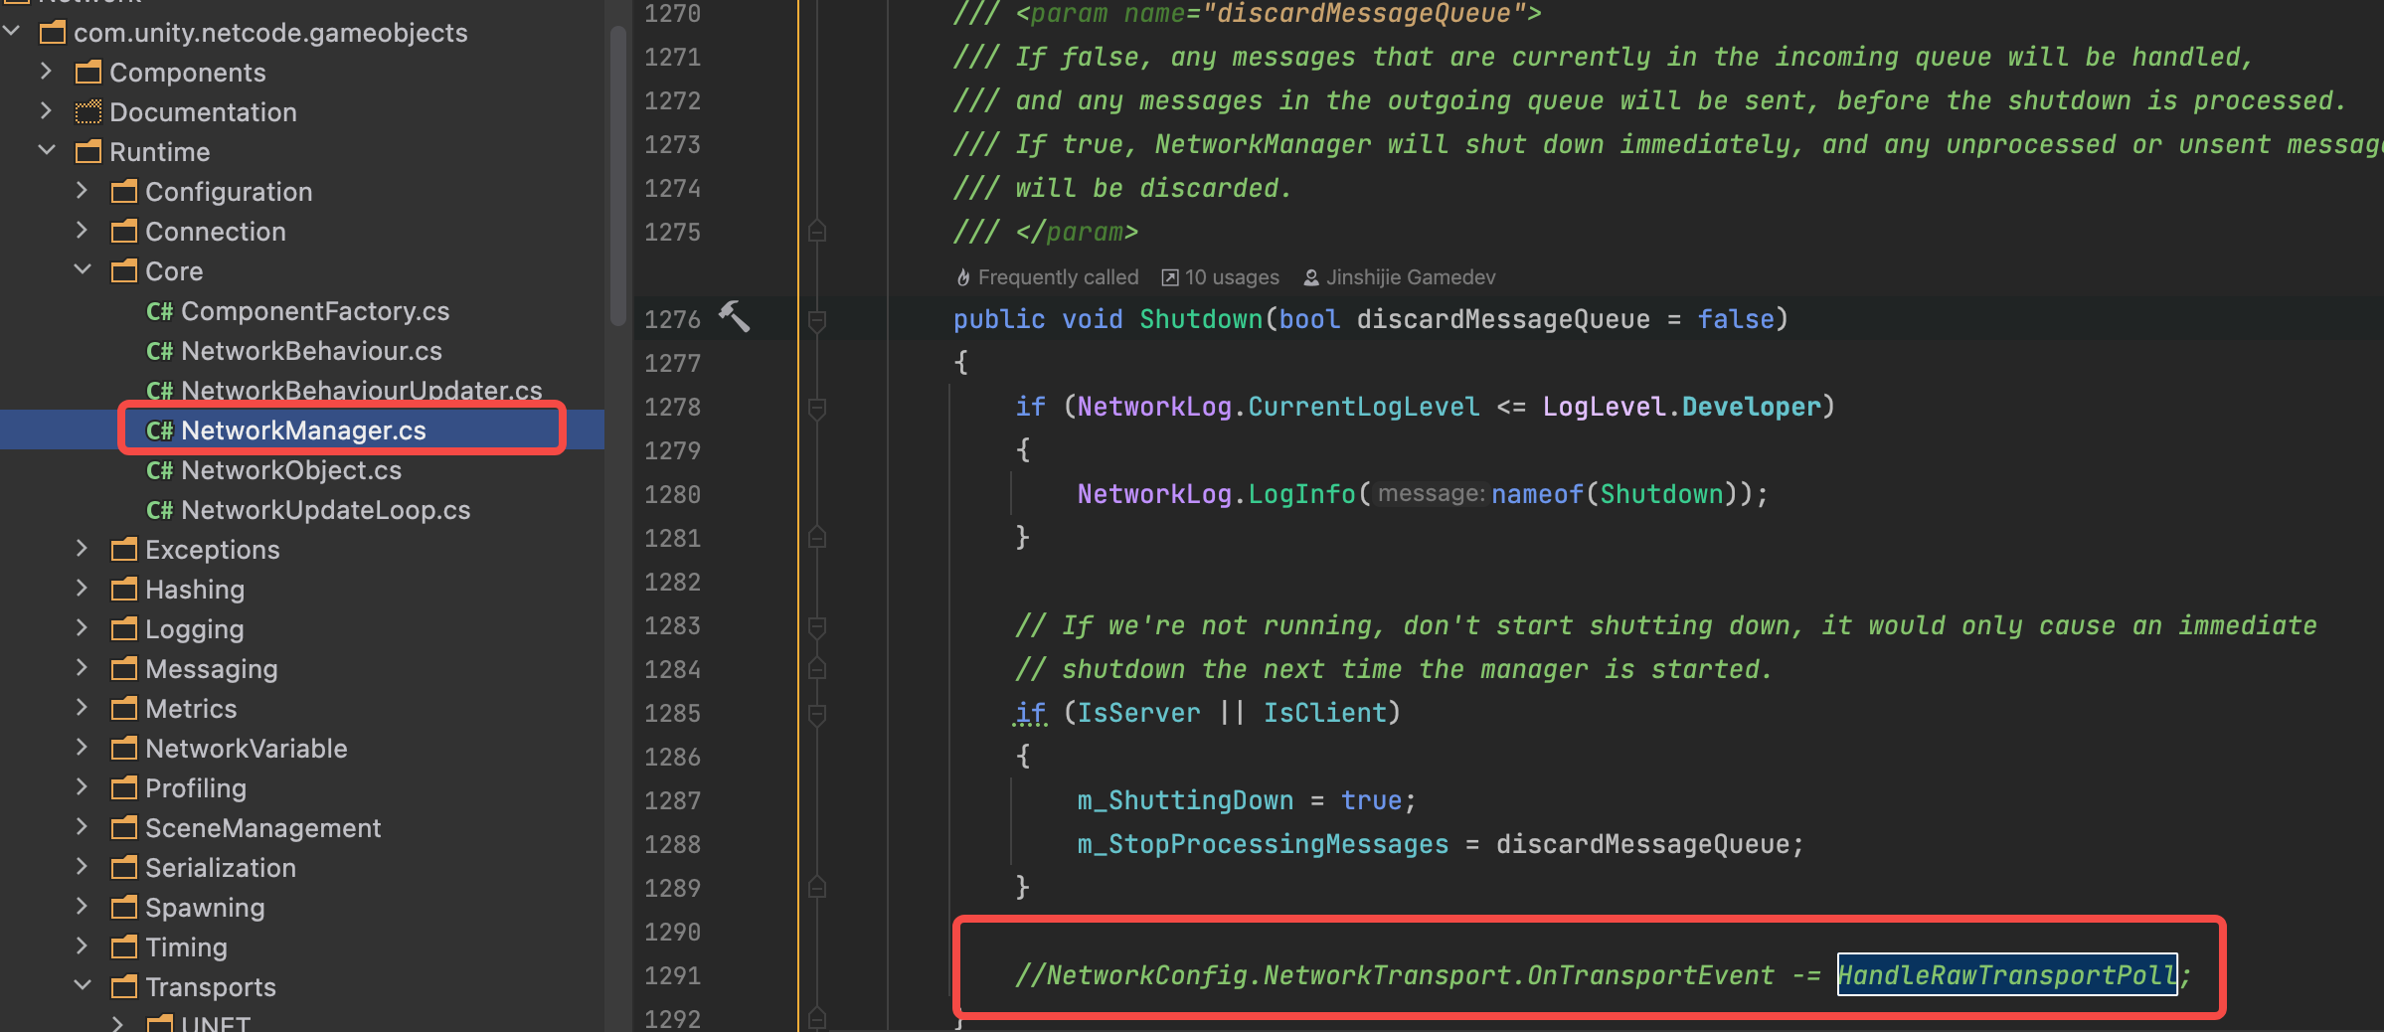Expand the Components folder
Screen dimensions: 2384x1032
click(x=46, y=72)
